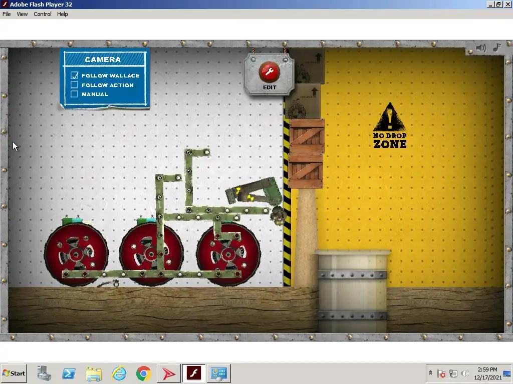Mute the game sound speaker icon
This screenshot has width=513, height=384.
pos(481,48)
